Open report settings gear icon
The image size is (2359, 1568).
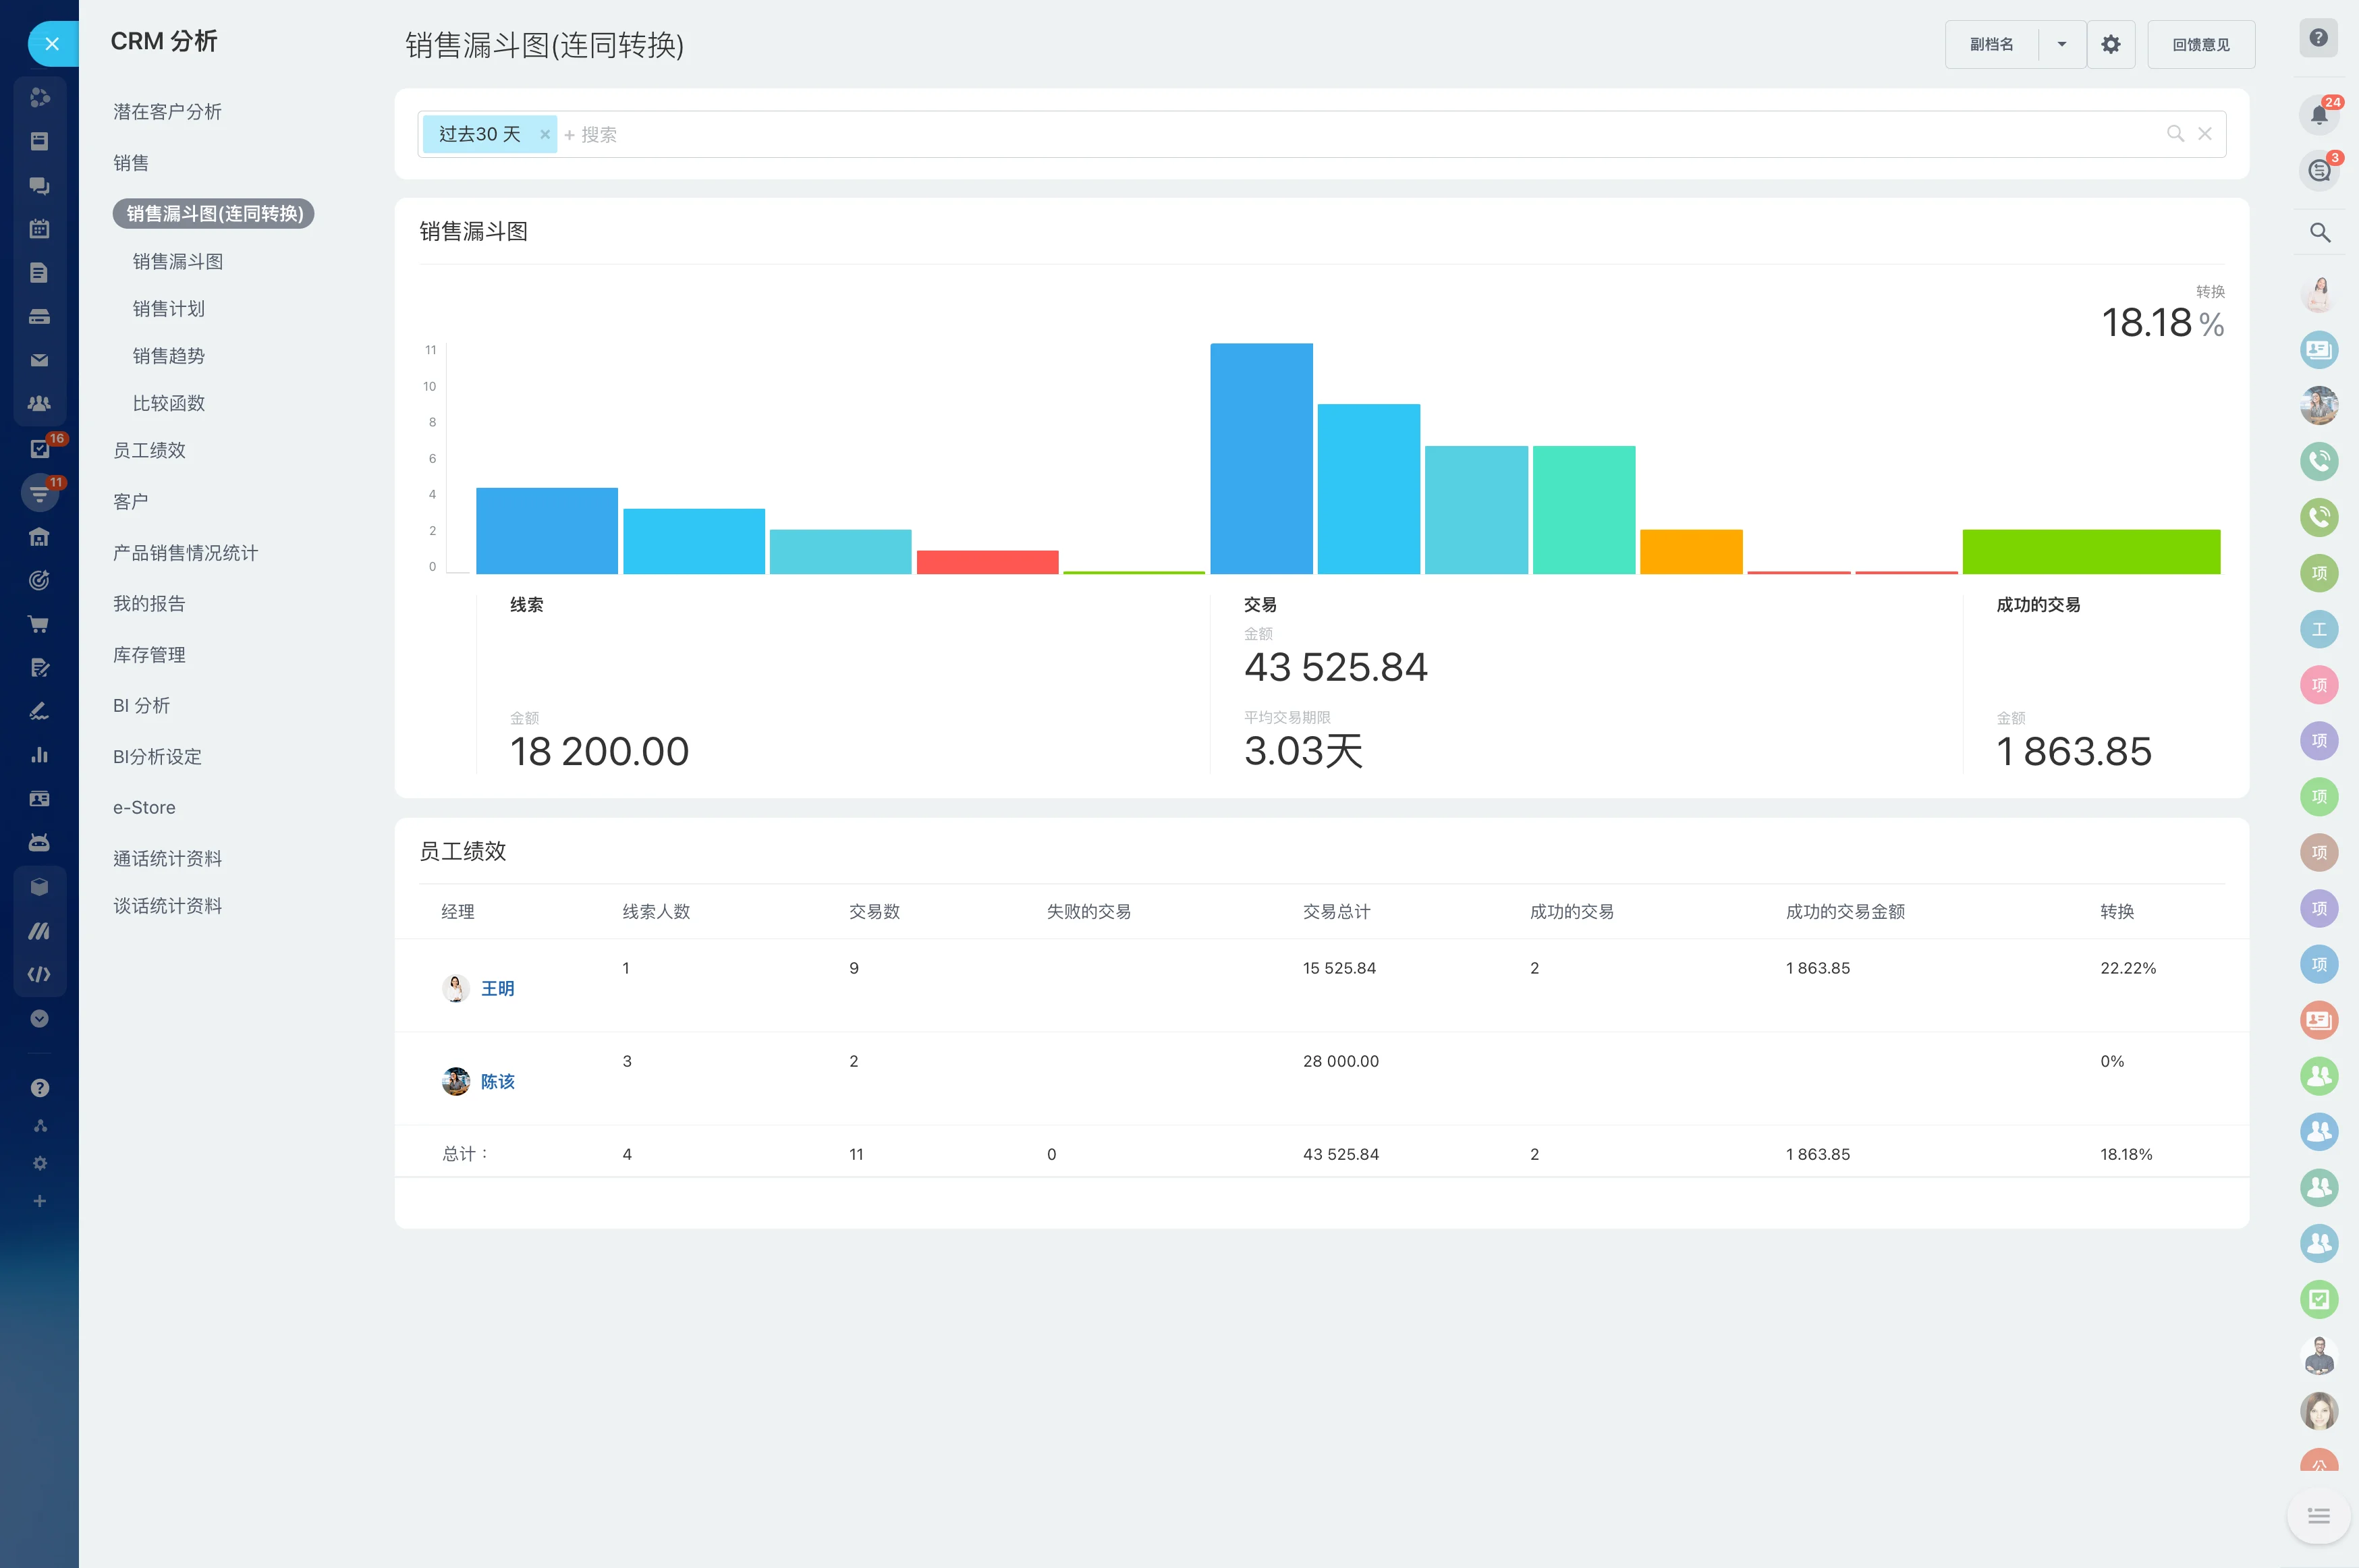pyautogui.click(x=2110, y=44)
